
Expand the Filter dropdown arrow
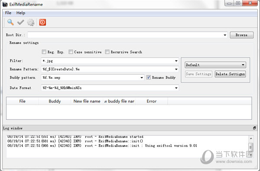click(176, 61)
